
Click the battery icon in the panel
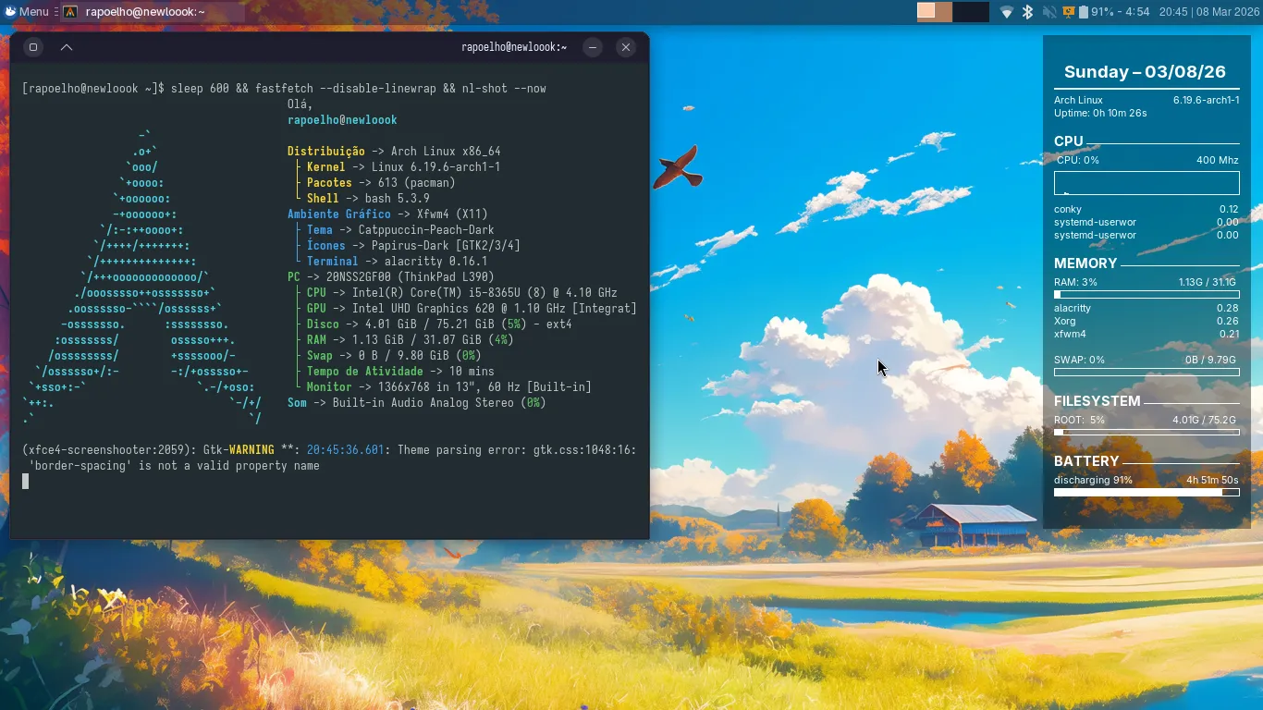(1083, 12)
